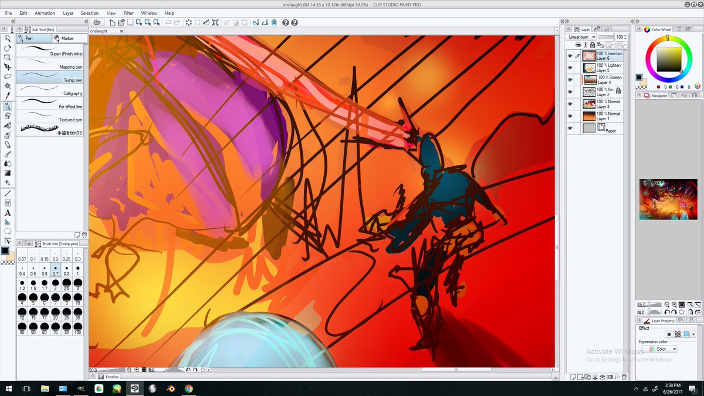Select the For effect line sub tool
The width and height of the screenshot is (704, 396).
click(50, 103)
